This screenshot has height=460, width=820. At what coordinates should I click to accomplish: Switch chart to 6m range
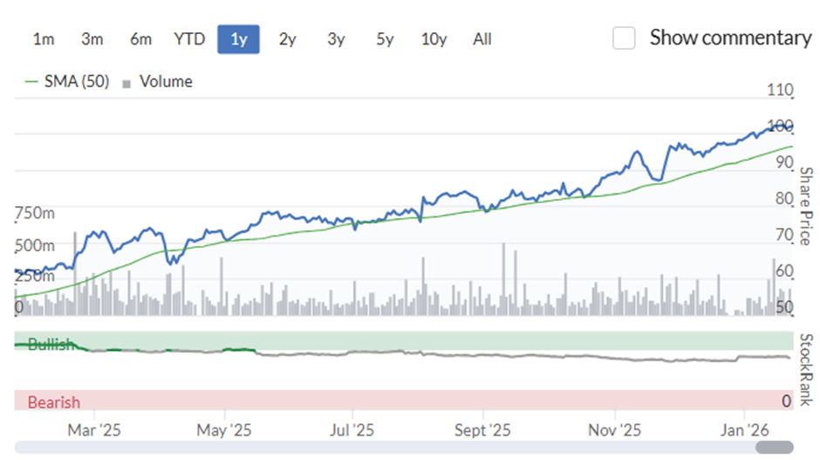(140, 39)
